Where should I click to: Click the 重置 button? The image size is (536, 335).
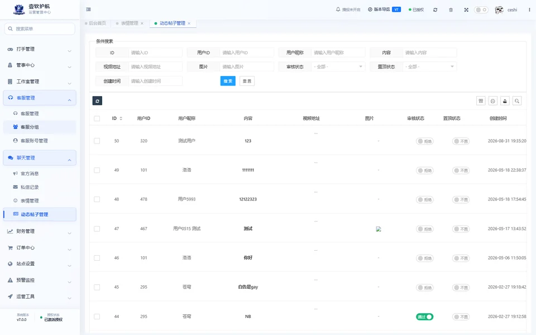click(247, 81)
